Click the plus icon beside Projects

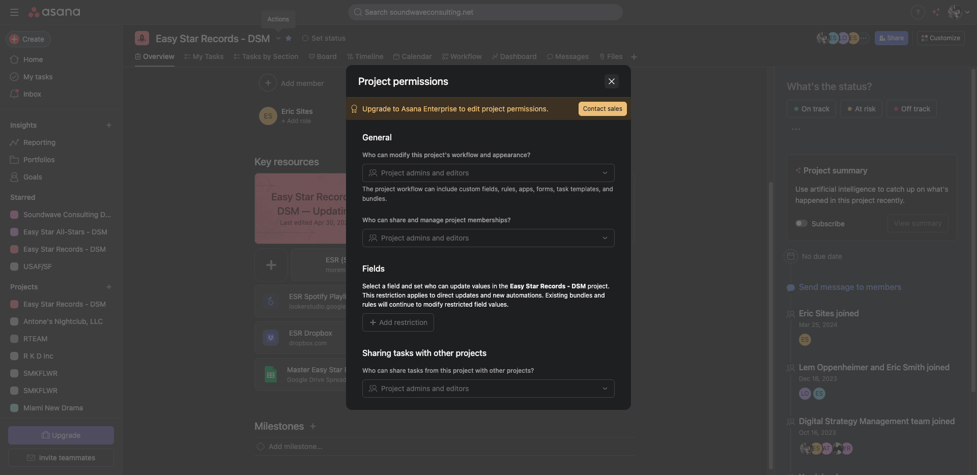coord(108,287)
